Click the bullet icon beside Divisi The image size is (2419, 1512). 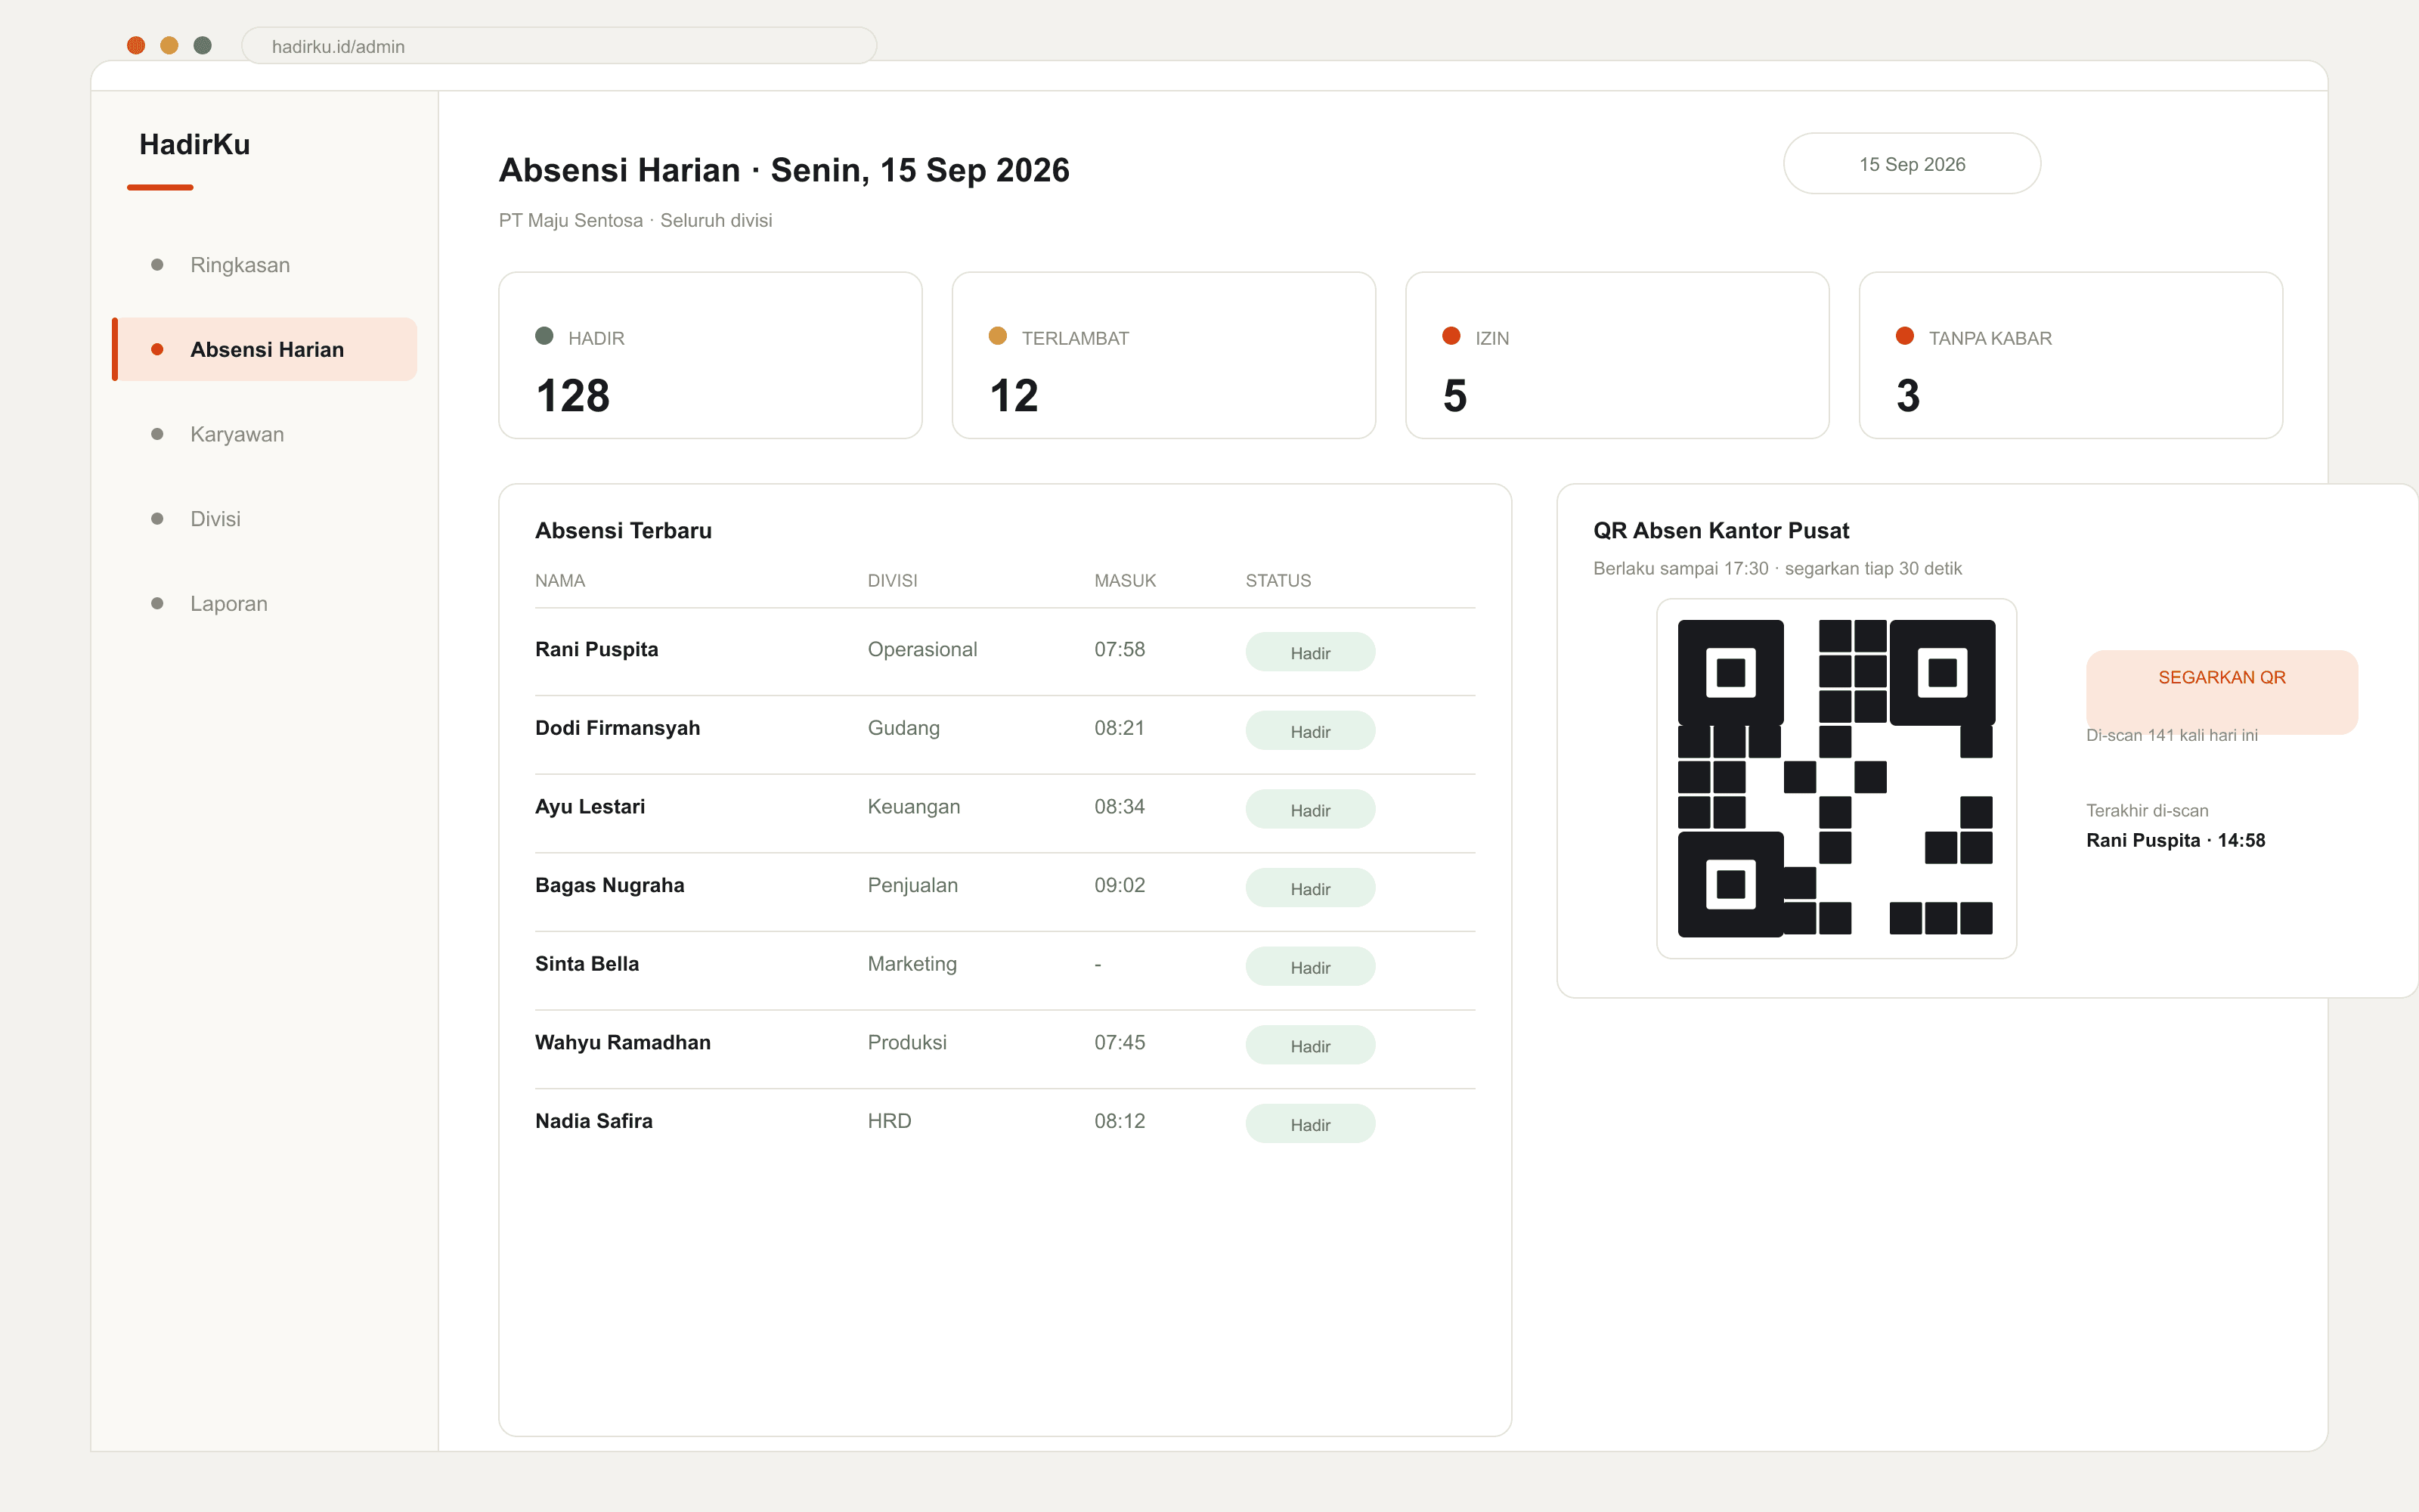(157, 519)
